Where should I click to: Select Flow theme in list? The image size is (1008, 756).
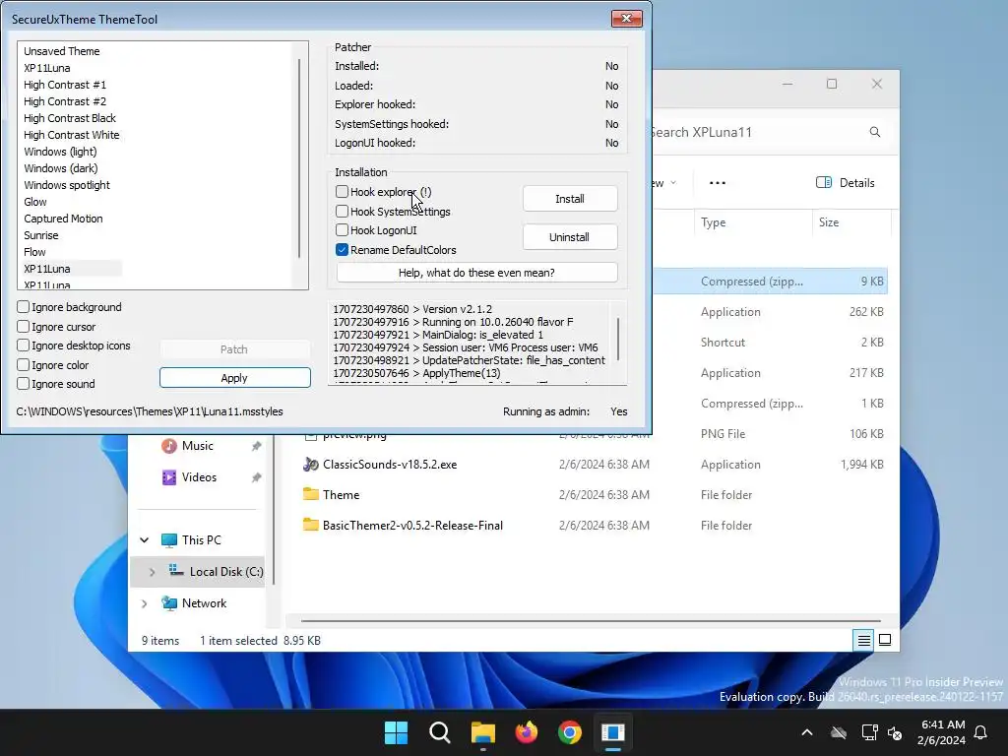[x=34, y=251]
